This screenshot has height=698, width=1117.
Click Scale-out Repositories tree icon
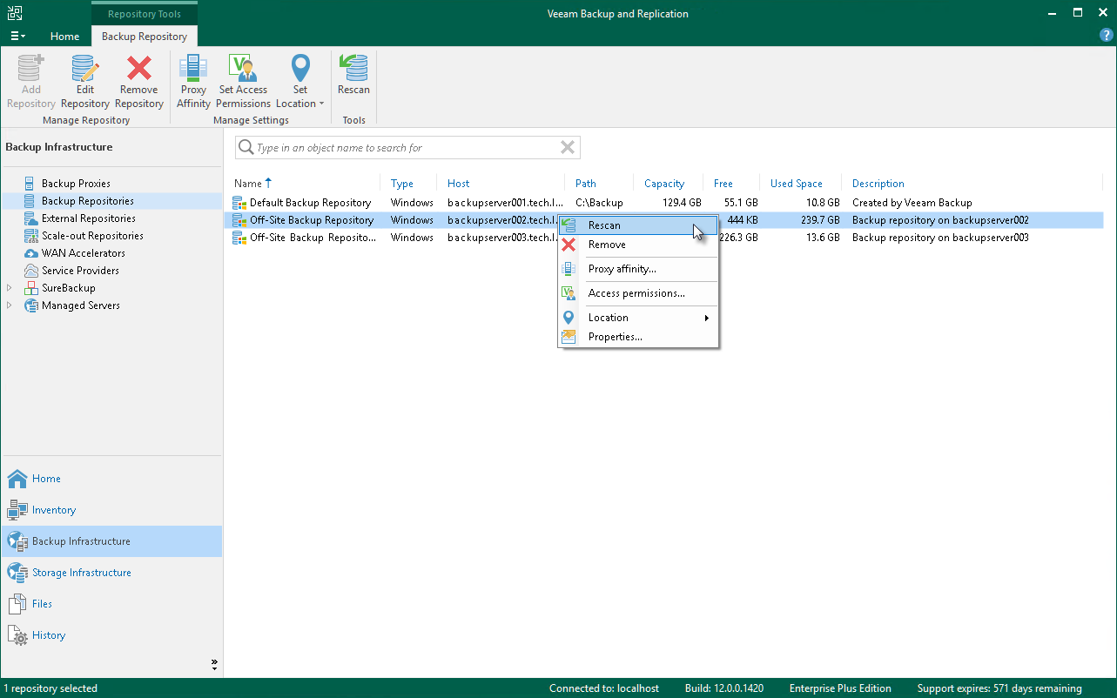30,236
